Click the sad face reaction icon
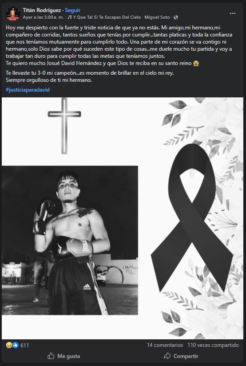This screenshot has width=246, height=366. pyautogui.click(x=9, y=345)
